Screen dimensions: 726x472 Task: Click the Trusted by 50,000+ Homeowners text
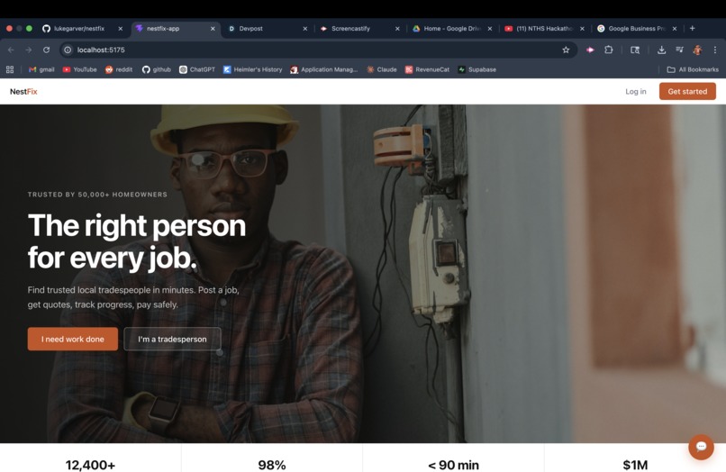tap(97, 195)
